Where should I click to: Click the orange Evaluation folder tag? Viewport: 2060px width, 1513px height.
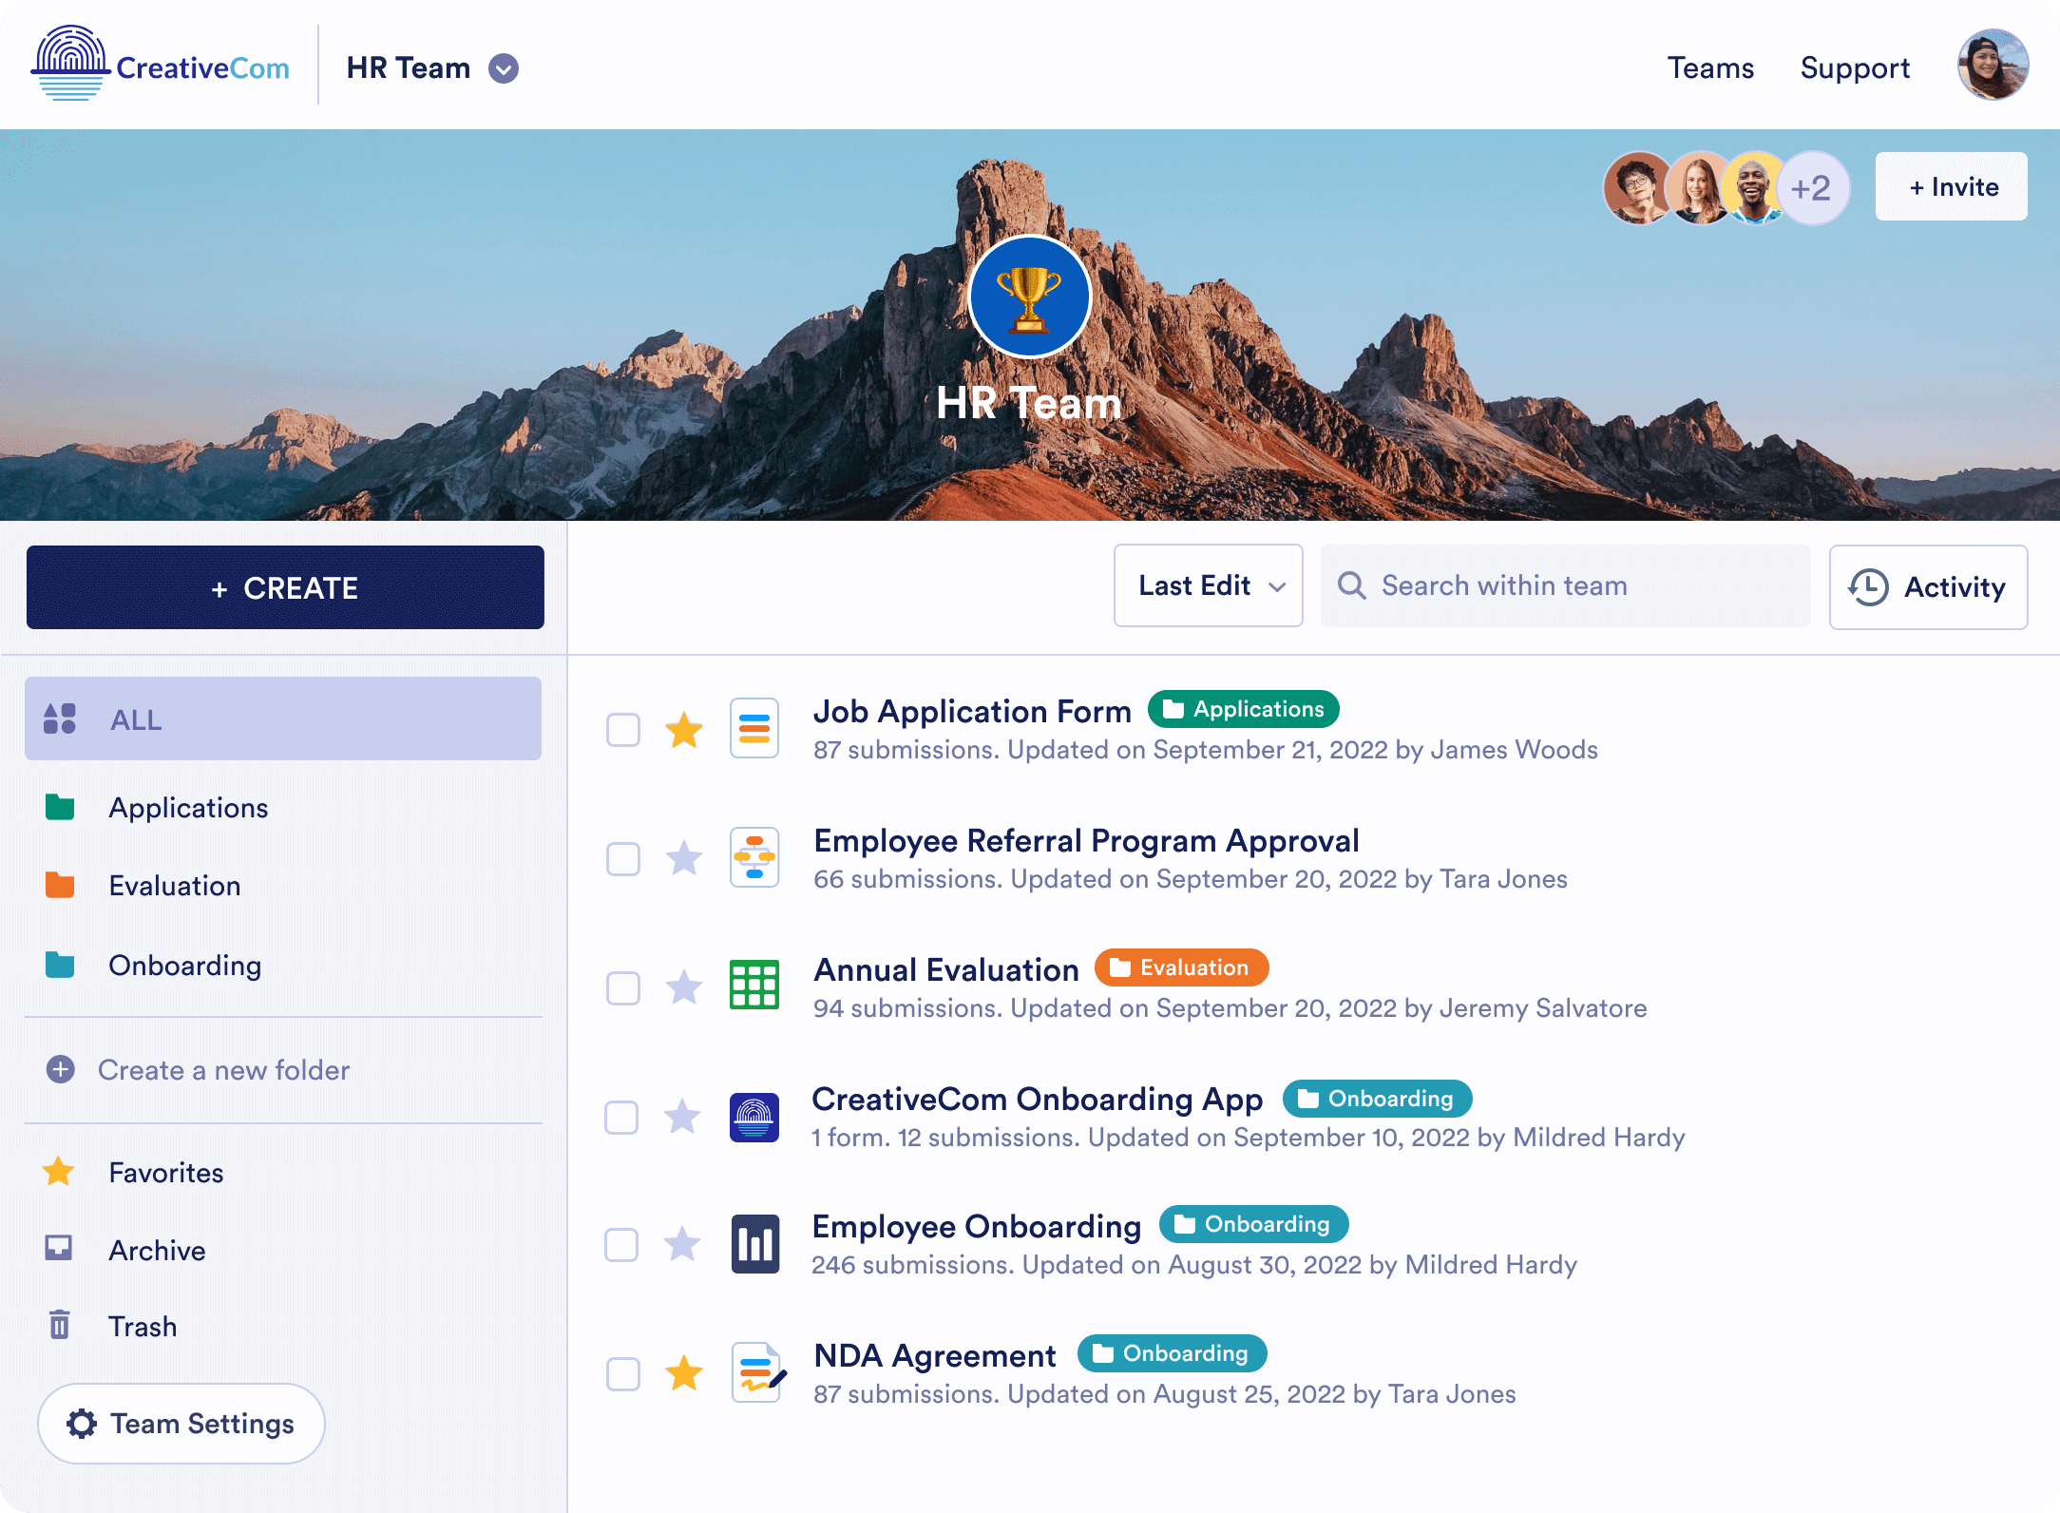coord(1181,967)
